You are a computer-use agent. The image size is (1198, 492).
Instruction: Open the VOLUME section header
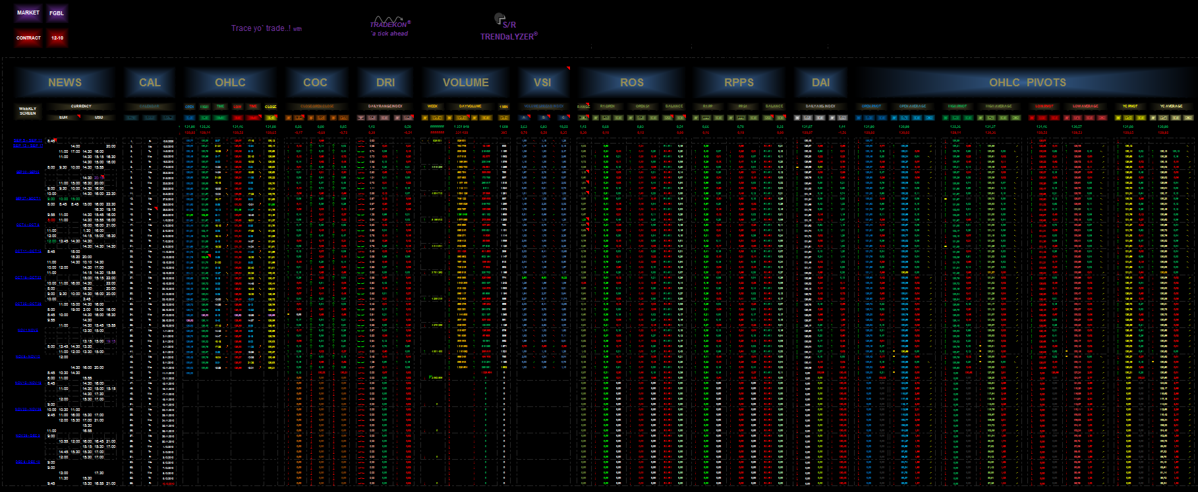466,82
